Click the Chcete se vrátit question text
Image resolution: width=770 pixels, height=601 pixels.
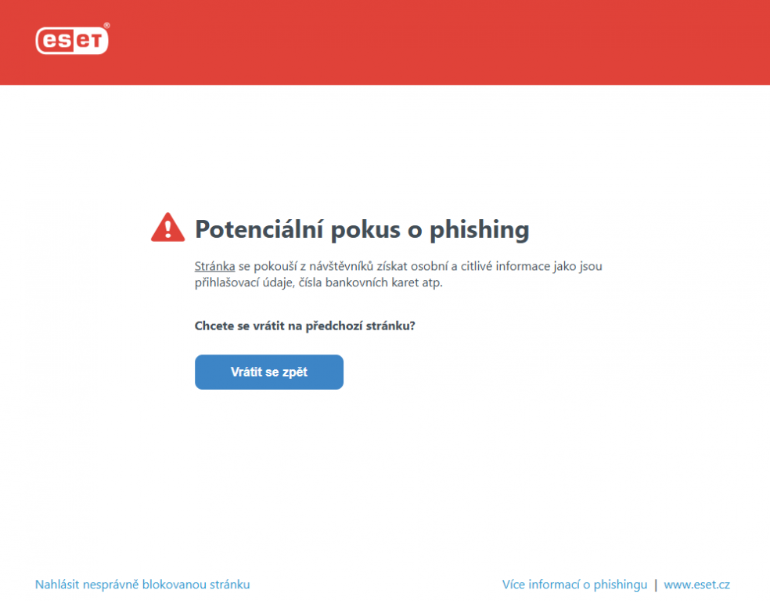click(305, 326)
